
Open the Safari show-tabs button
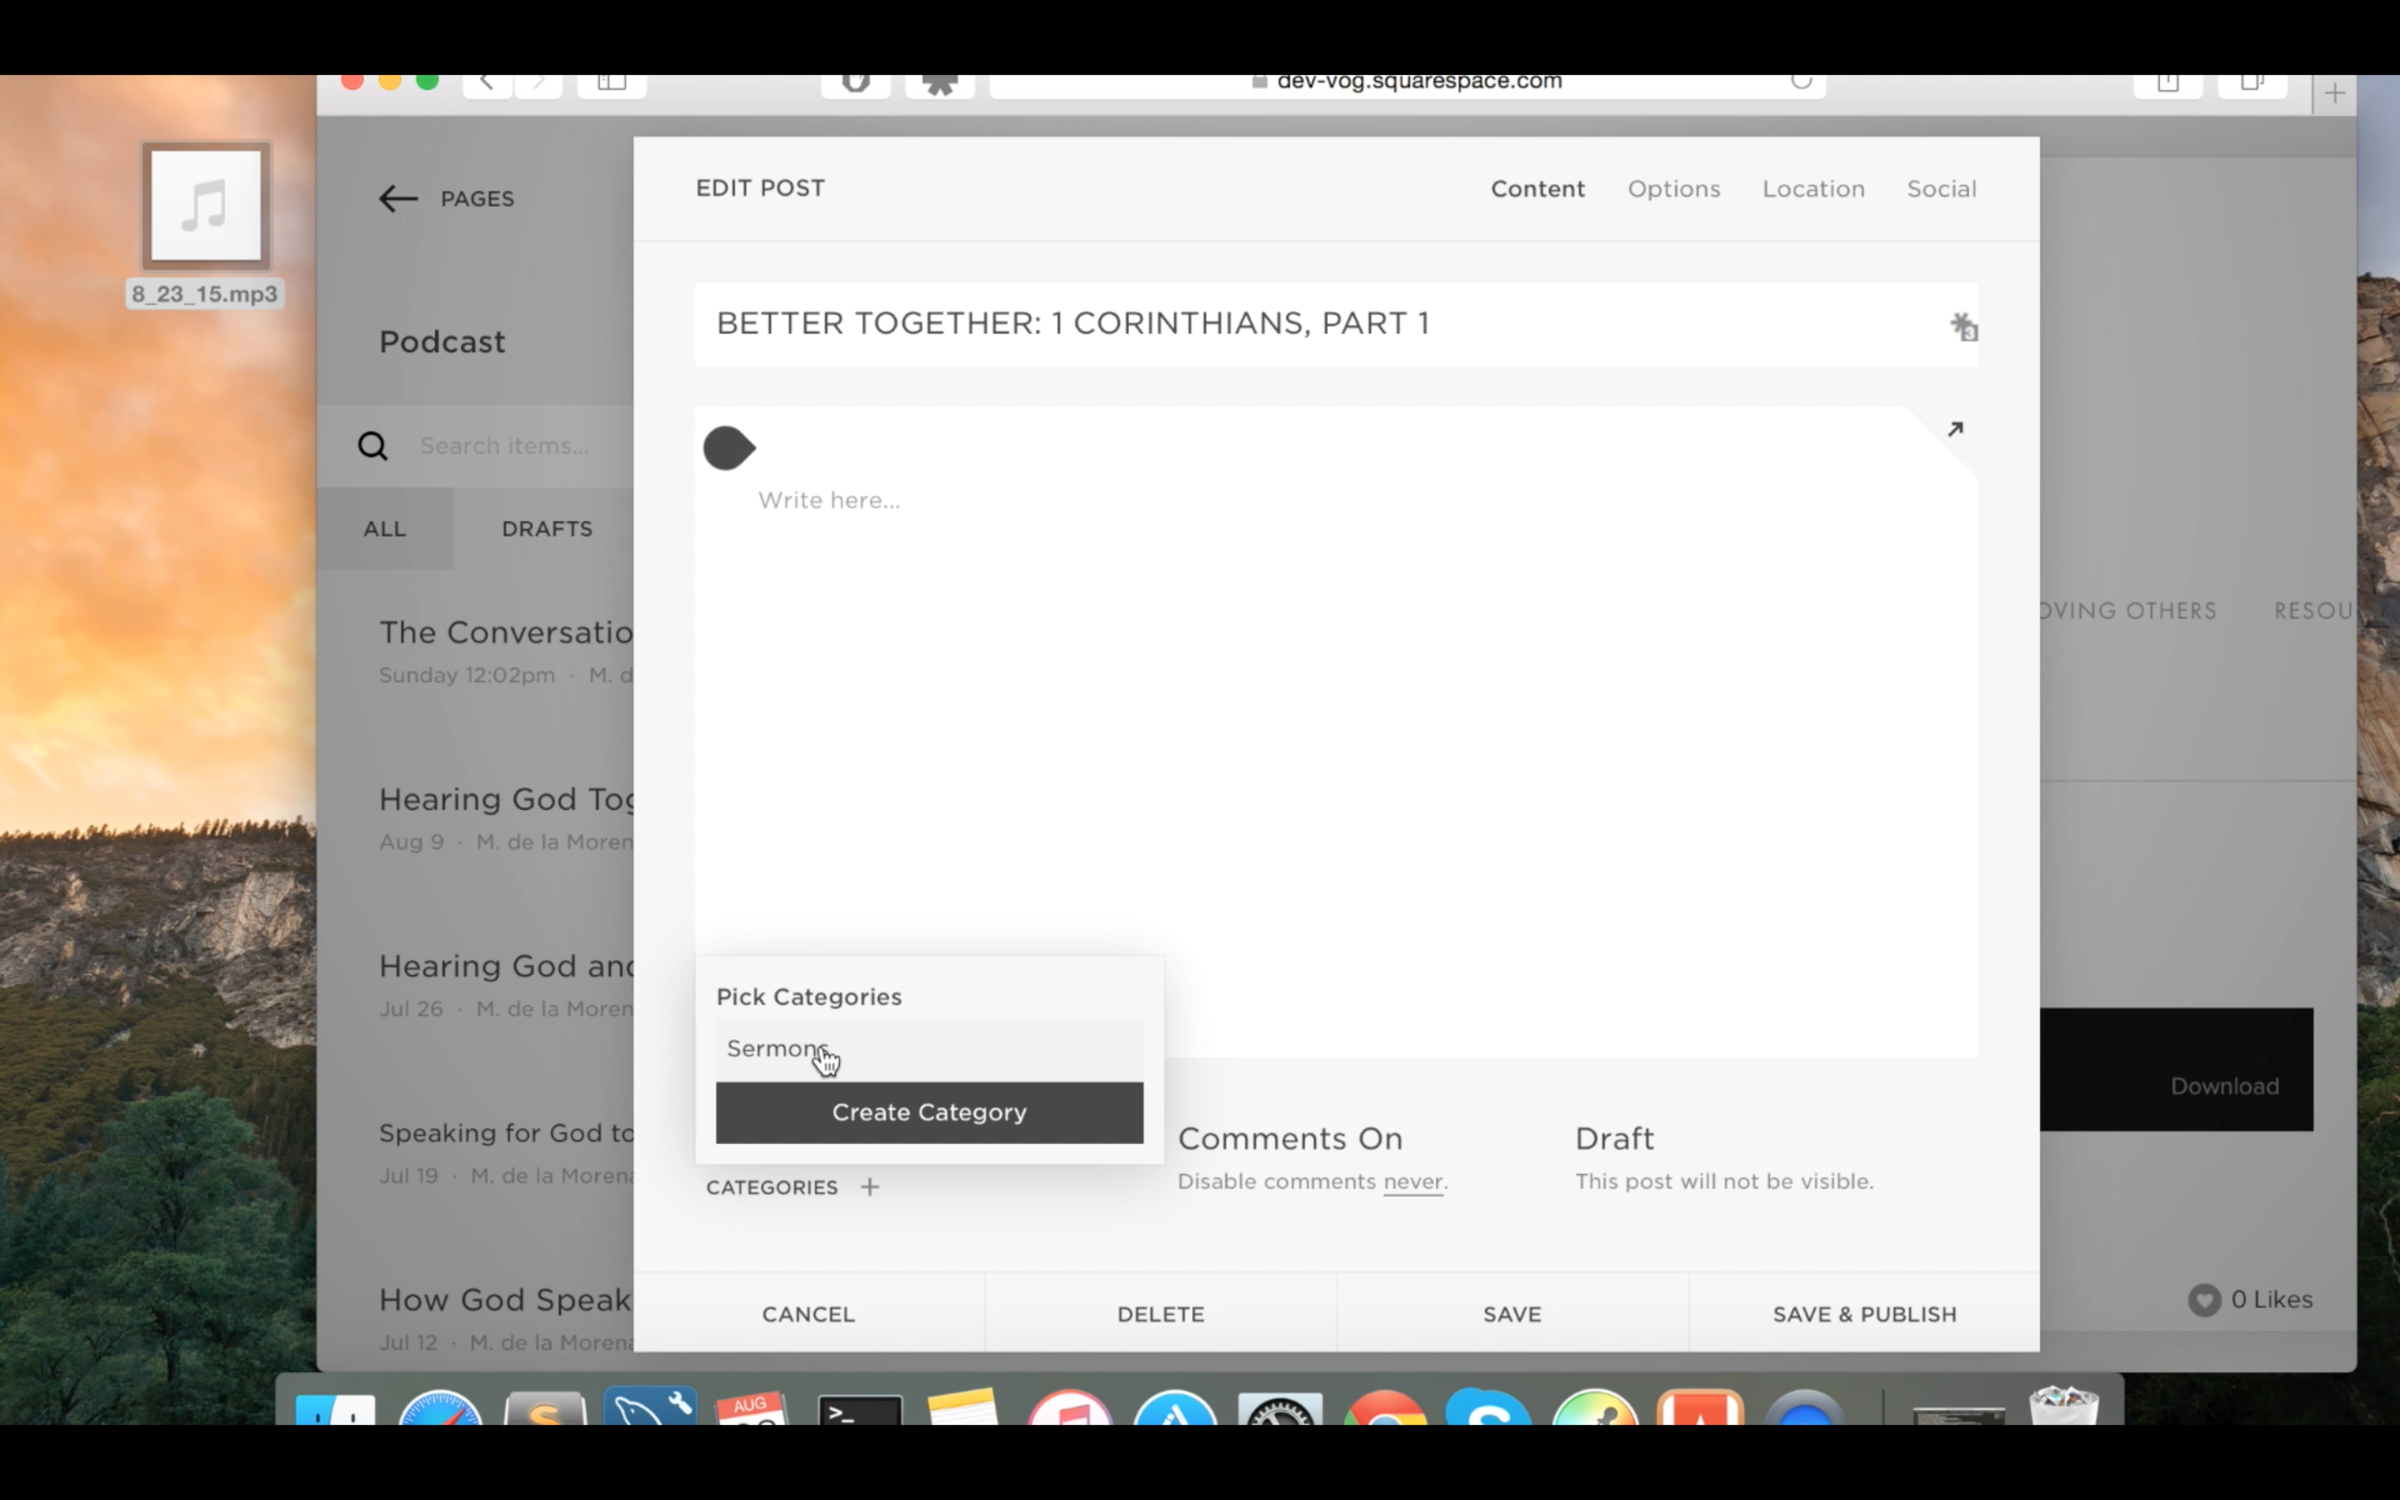[2252, 84]
